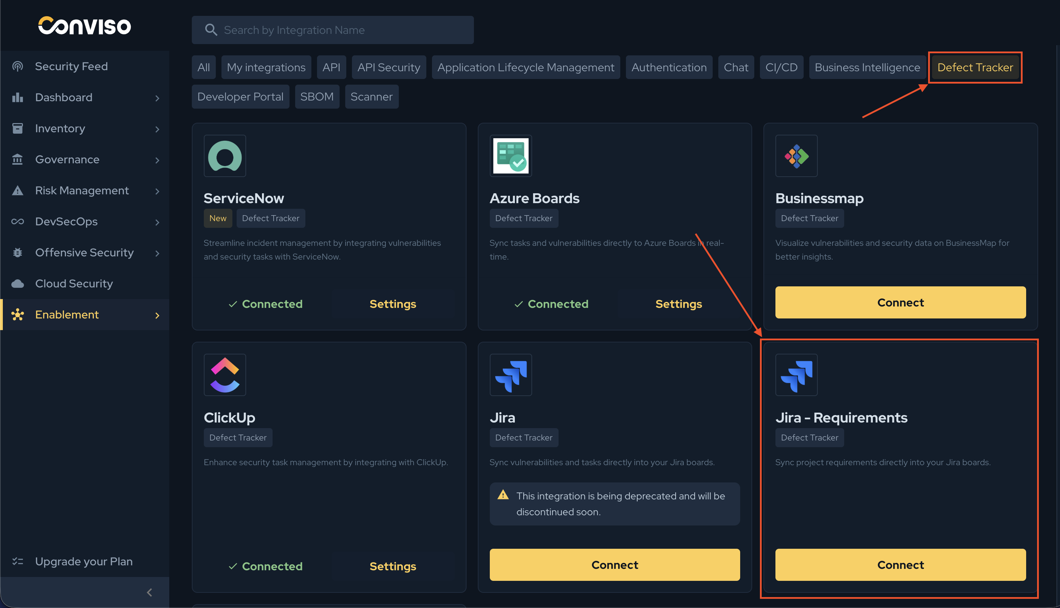Click the Conviso logo
Image resolution: width=1060 pixels, height=608 pixels.
[84, 25]
